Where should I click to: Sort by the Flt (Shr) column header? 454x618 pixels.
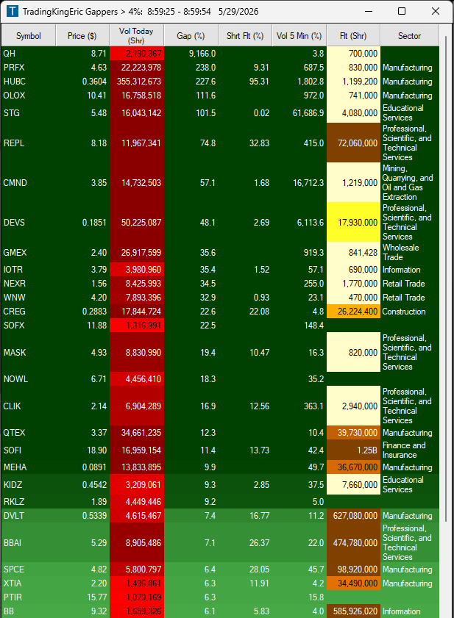coord(353,36)
